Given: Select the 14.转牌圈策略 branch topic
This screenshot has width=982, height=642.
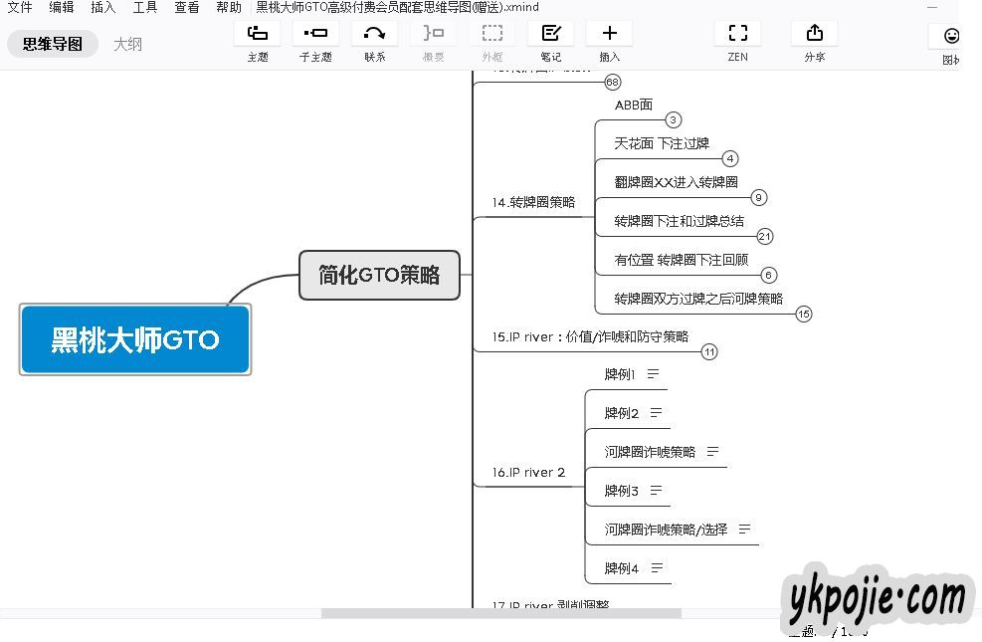Looking at the screenshot, I should click(533, 202).
